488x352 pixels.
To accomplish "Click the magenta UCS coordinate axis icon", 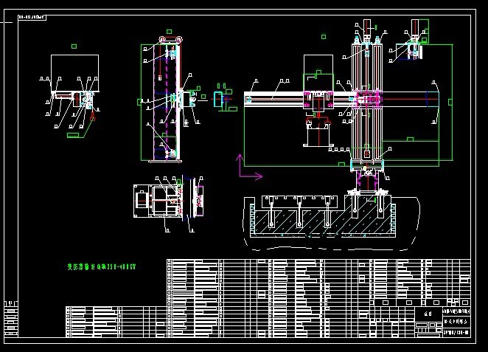I will 250,167.
